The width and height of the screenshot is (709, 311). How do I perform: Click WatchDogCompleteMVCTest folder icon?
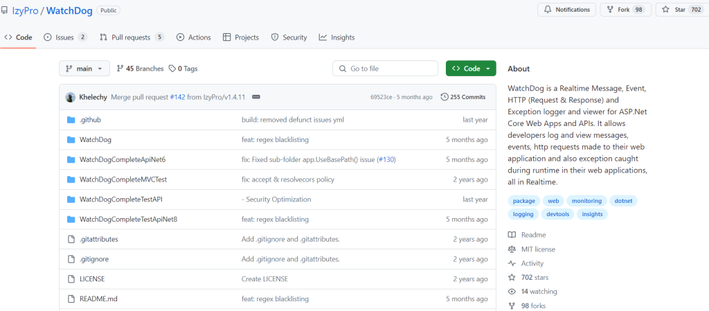(x=71, y=179)
